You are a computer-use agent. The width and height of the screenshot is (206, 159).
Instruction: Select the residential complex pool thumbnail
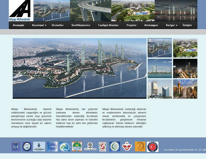tap(185, 48)
